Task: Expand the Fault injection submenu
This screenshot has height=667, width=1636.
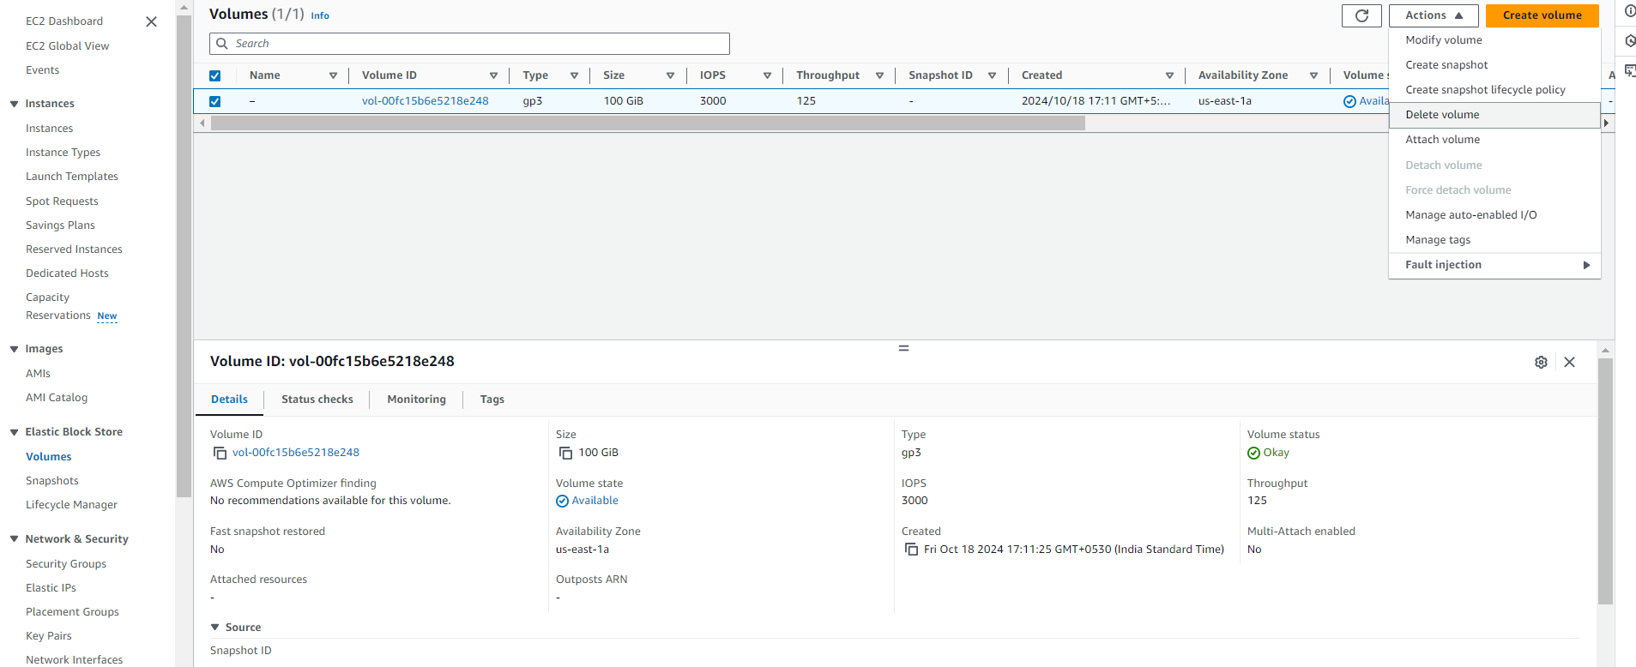Action: (1494, 265)
